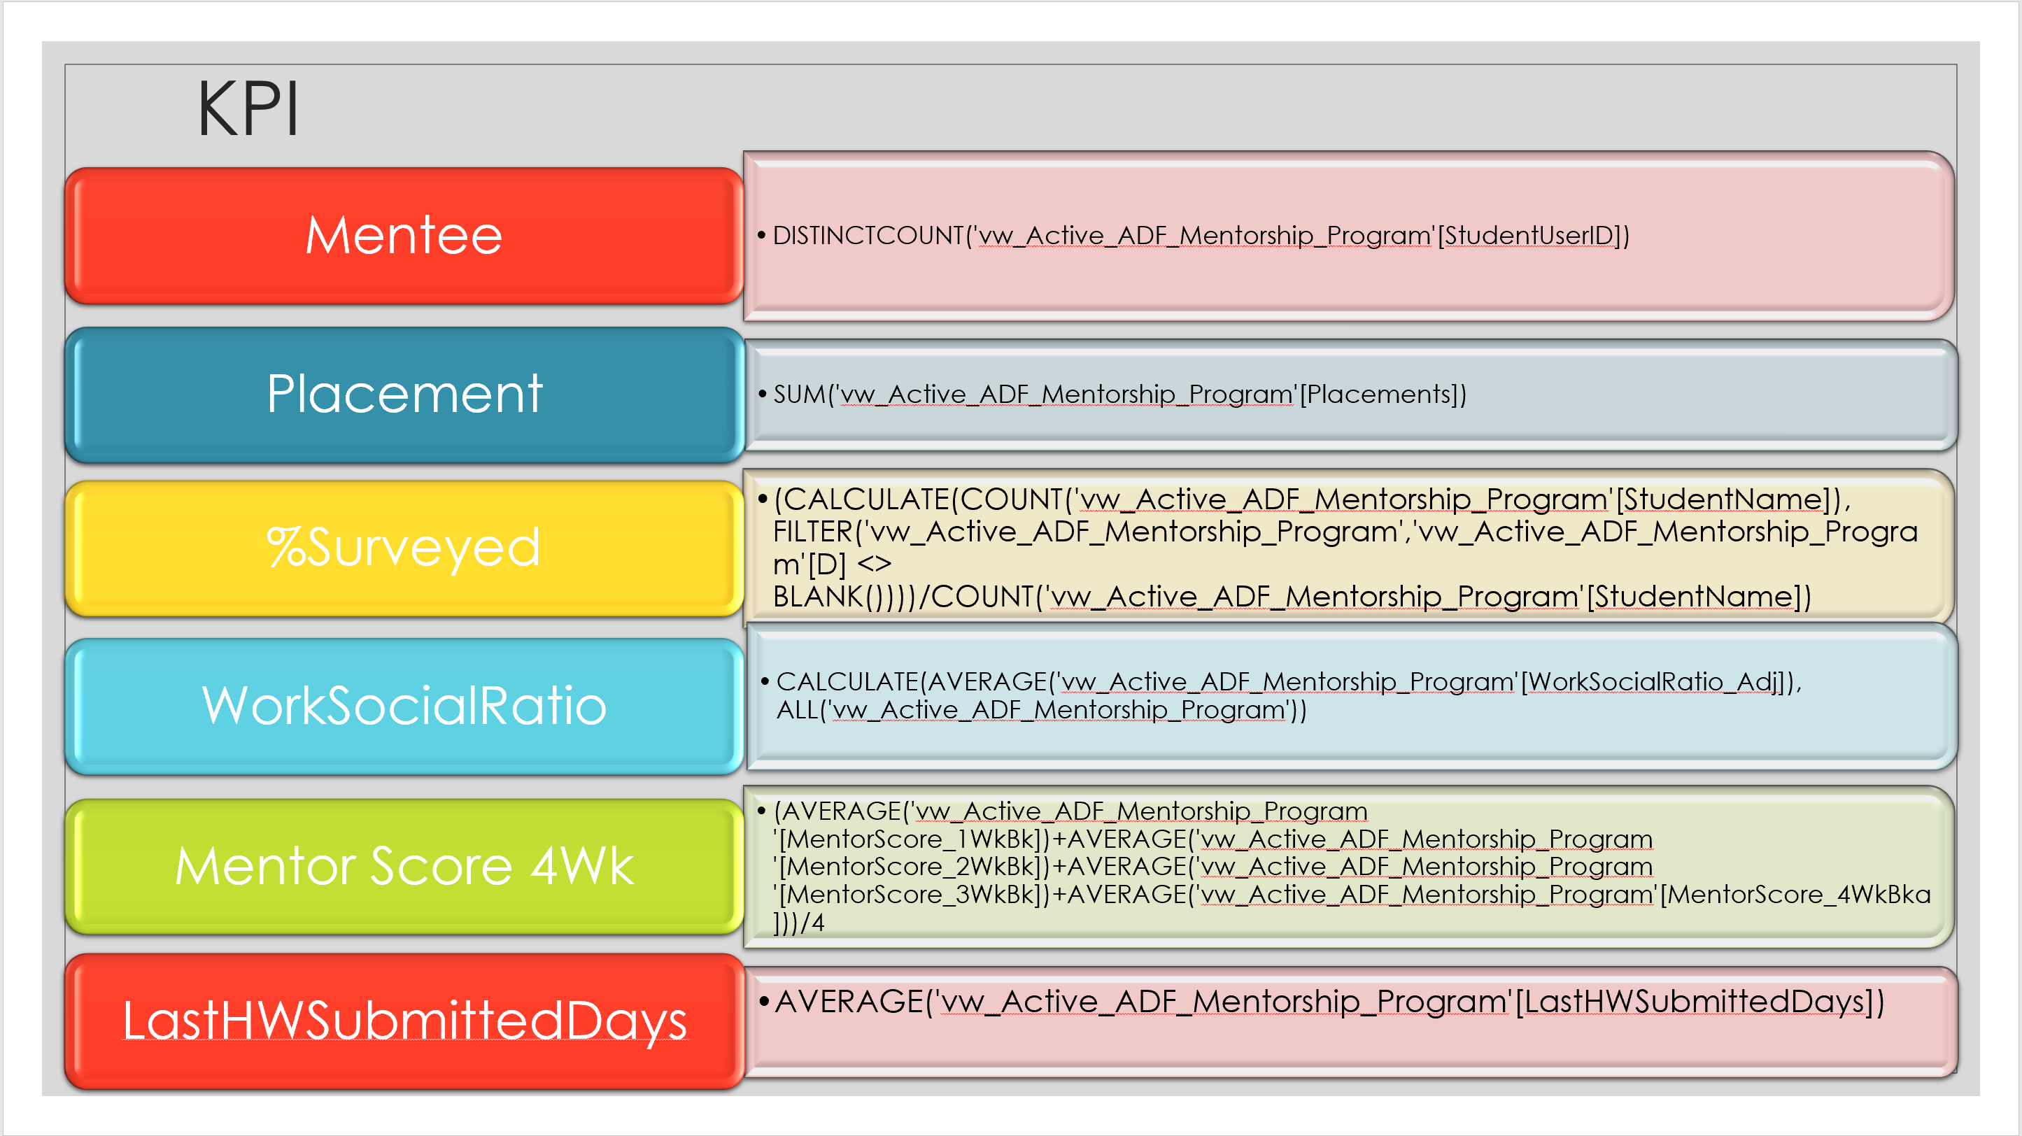Click the green Mentor Score 4Wk shape
Screen dimensions: 2022x1136
[x=404, y=866]
